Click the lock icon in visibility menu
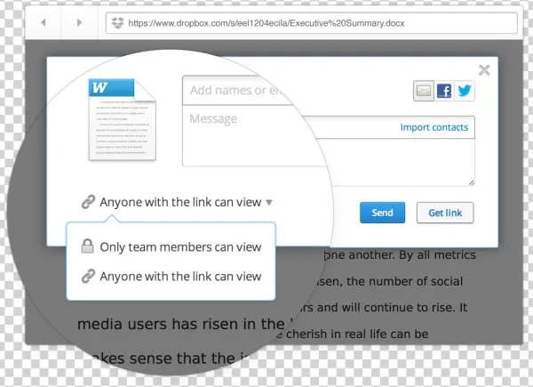 [x=88, y=246]
